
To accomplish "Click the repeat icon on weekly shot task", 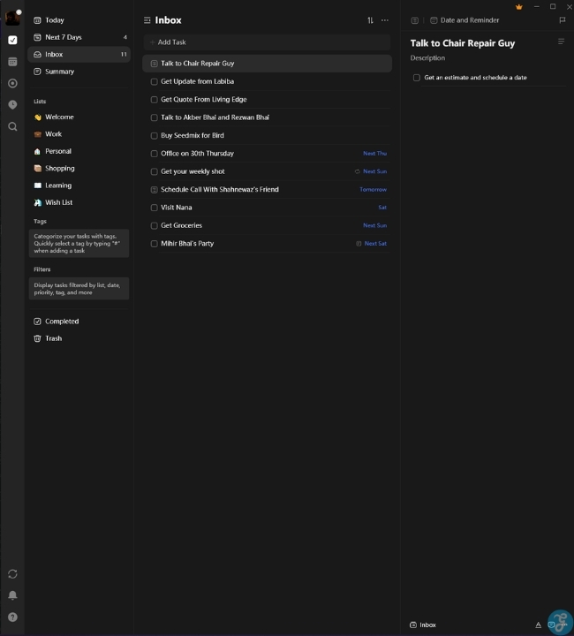I will pyautogui.click(x=357, y=171).
